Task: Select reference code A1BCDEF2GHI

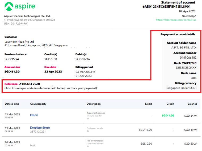Action: coord(30,84)
